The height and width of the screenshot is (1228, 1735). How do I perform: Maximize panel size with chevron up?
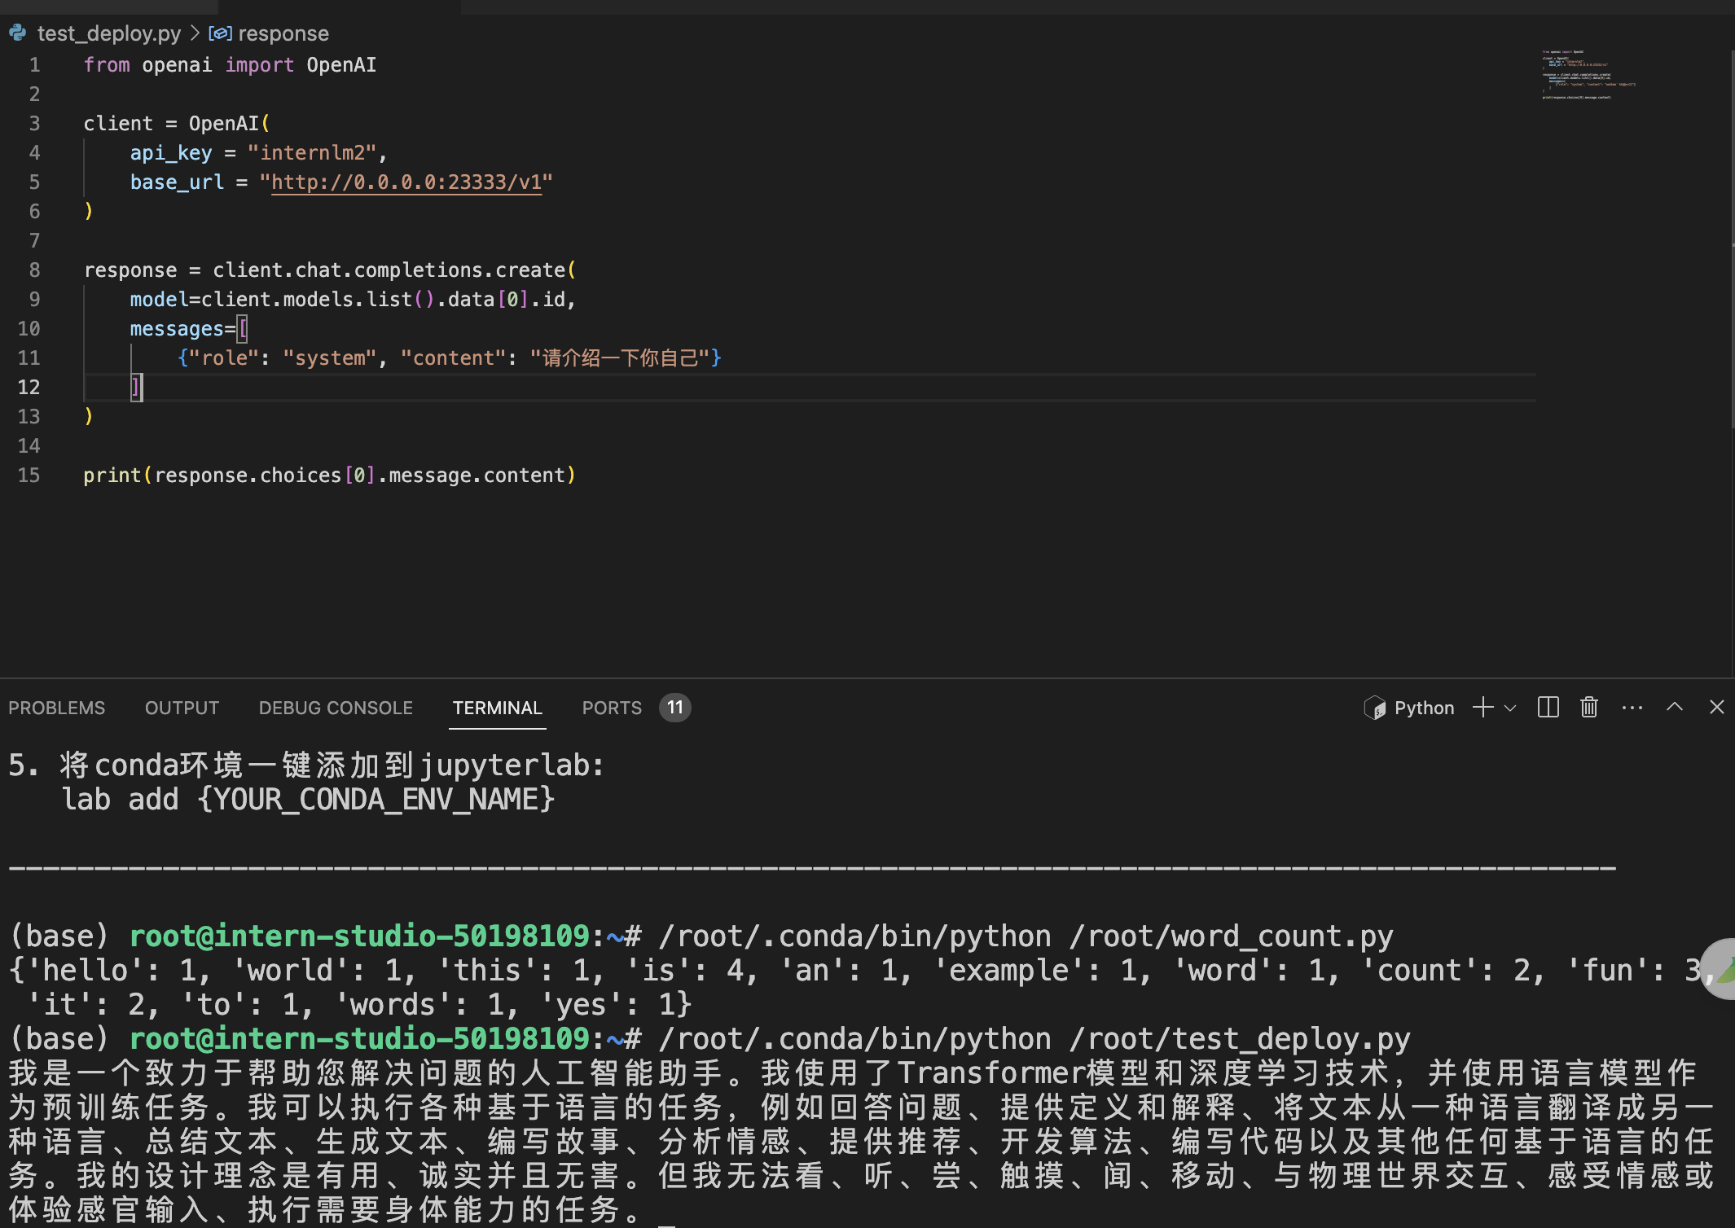(1675, 707)
